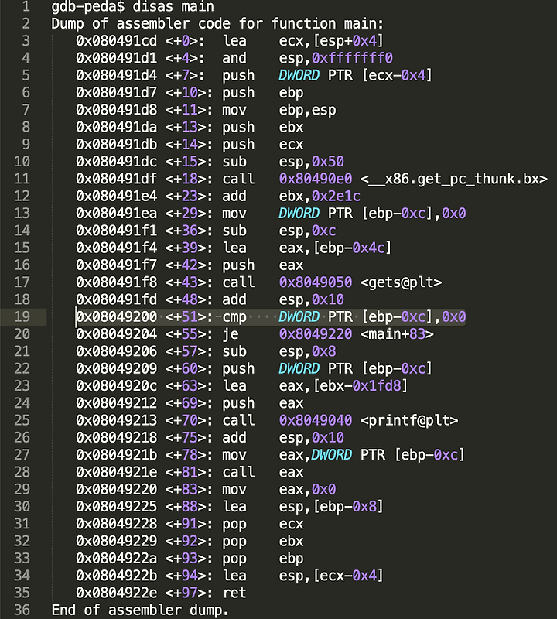The height and width of the screenshot is (619, 557).
Task: Click 'call eax' address 0x0804921e
Action: [117, 473]
